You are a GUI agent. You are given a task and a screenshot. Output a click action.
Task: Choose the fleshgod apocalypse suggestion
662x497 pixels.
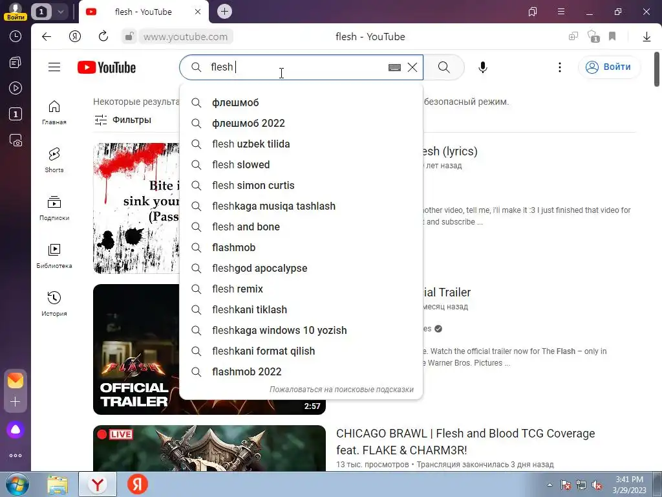click(x=301, y=269)
